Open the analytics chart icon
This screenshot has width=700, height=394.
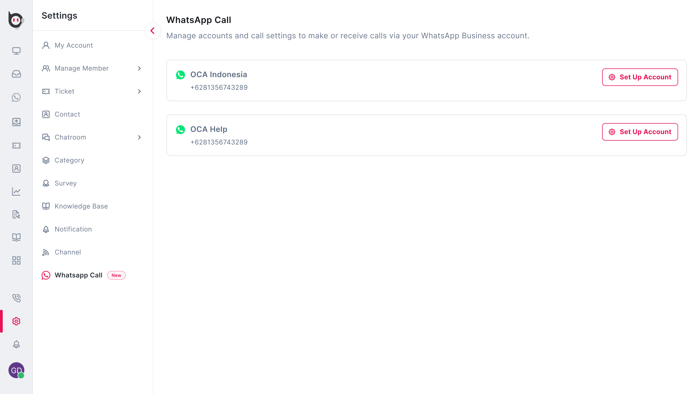tap(16, 192)
